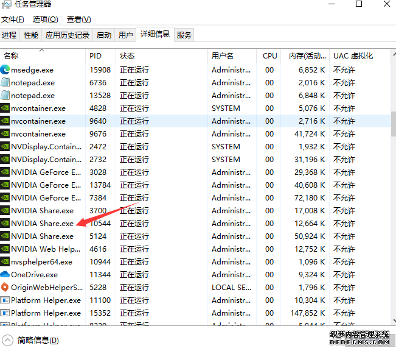Click the OneDrive.exe cloud icon
Viewport: 396px width, 351px height.
point(5,274)
